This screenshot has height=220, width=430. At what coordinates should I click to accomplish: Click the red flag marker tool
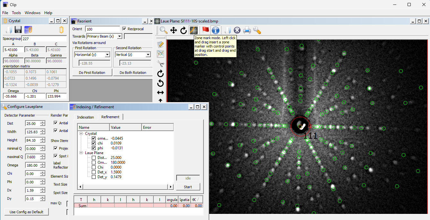(x=205, y=30)
